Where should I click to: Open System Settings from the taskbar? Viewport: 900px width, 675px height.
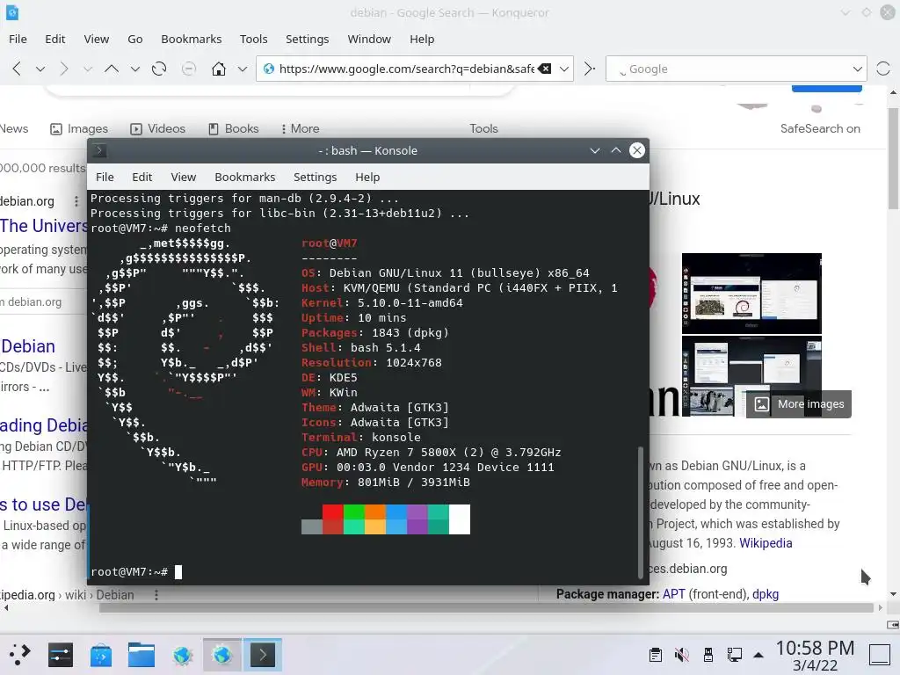[61, 654]
